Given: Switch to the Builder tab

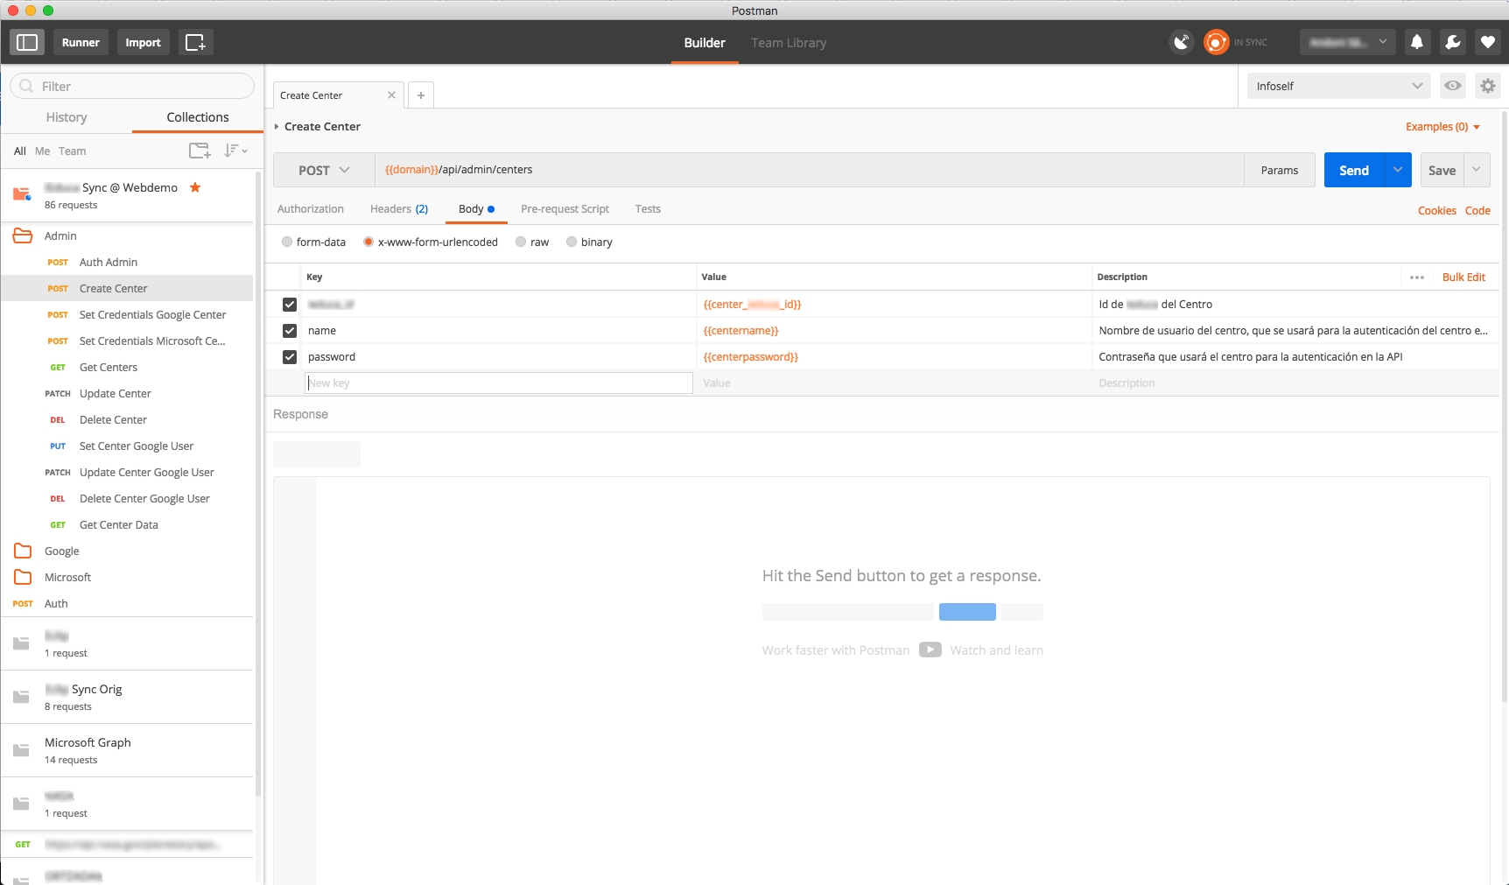Looking at the screenshot, I should click(705, 43).
